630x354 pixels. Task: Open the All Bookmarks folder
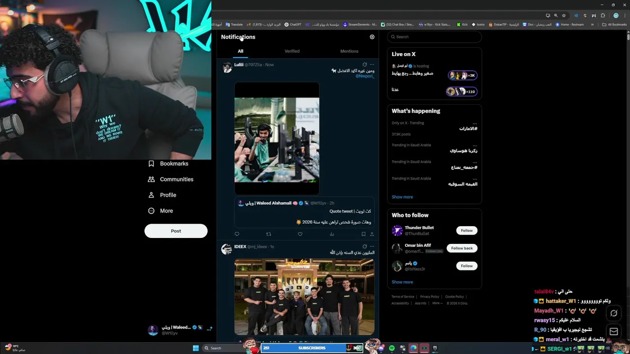614,25
